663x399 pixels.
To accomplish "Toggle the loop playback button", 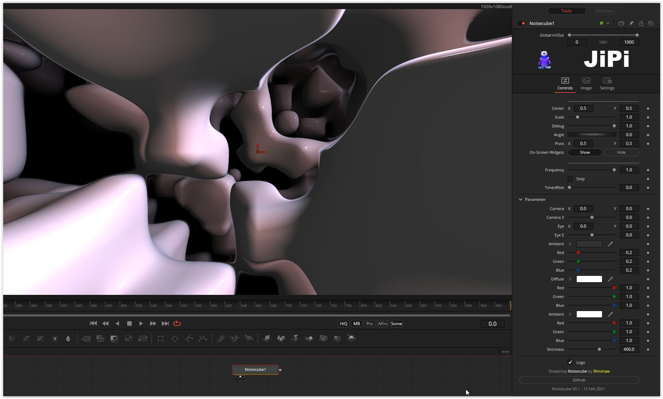I will 177,323.
